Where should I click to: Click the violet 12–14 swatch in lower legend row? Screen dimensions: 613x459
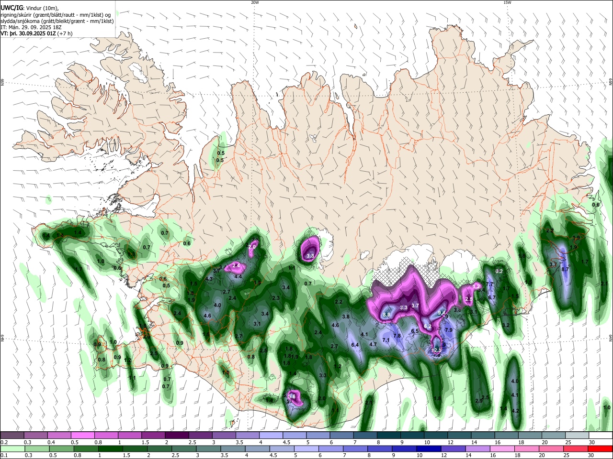pos(453,448)
